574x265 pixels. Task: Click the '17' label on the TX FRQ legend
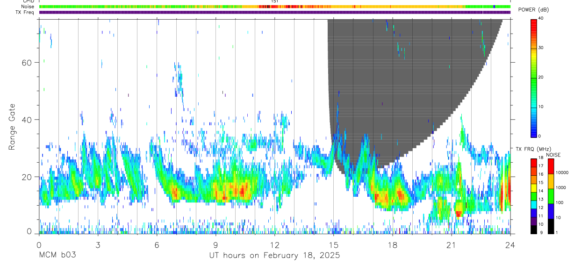click(541, 166)
